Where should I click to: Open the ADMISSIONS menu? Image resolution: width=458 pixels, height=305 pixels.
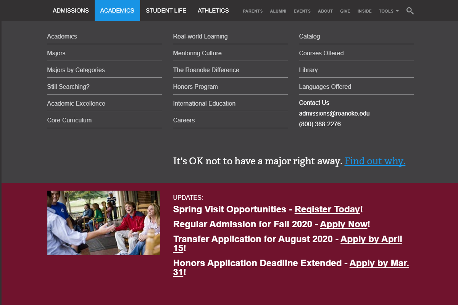71,10
